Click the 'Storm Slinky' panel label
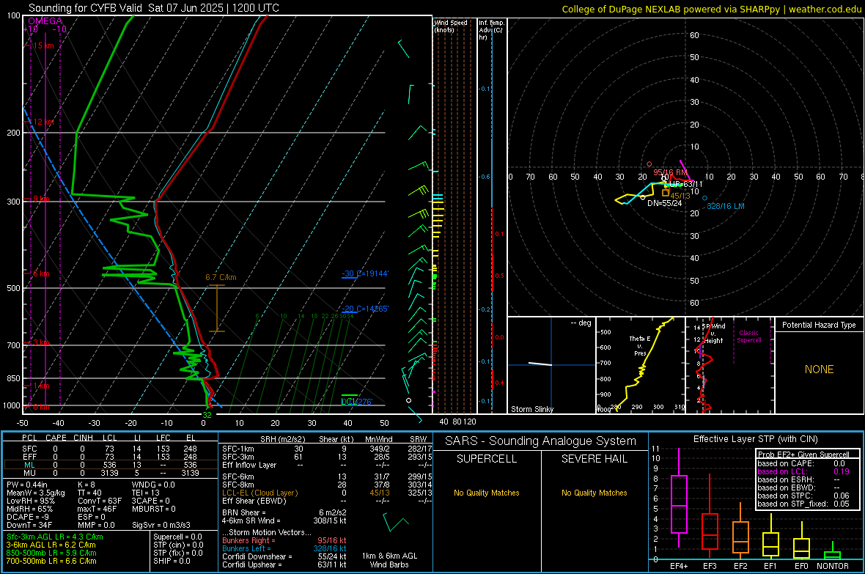Image resolution: width=865 pixels, height=574 pixels. (x=531, y=409)
